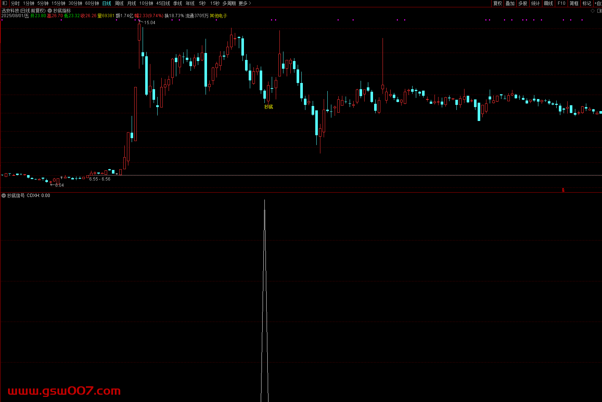
Task: Click the 复权 button
Action: point(498,3)
